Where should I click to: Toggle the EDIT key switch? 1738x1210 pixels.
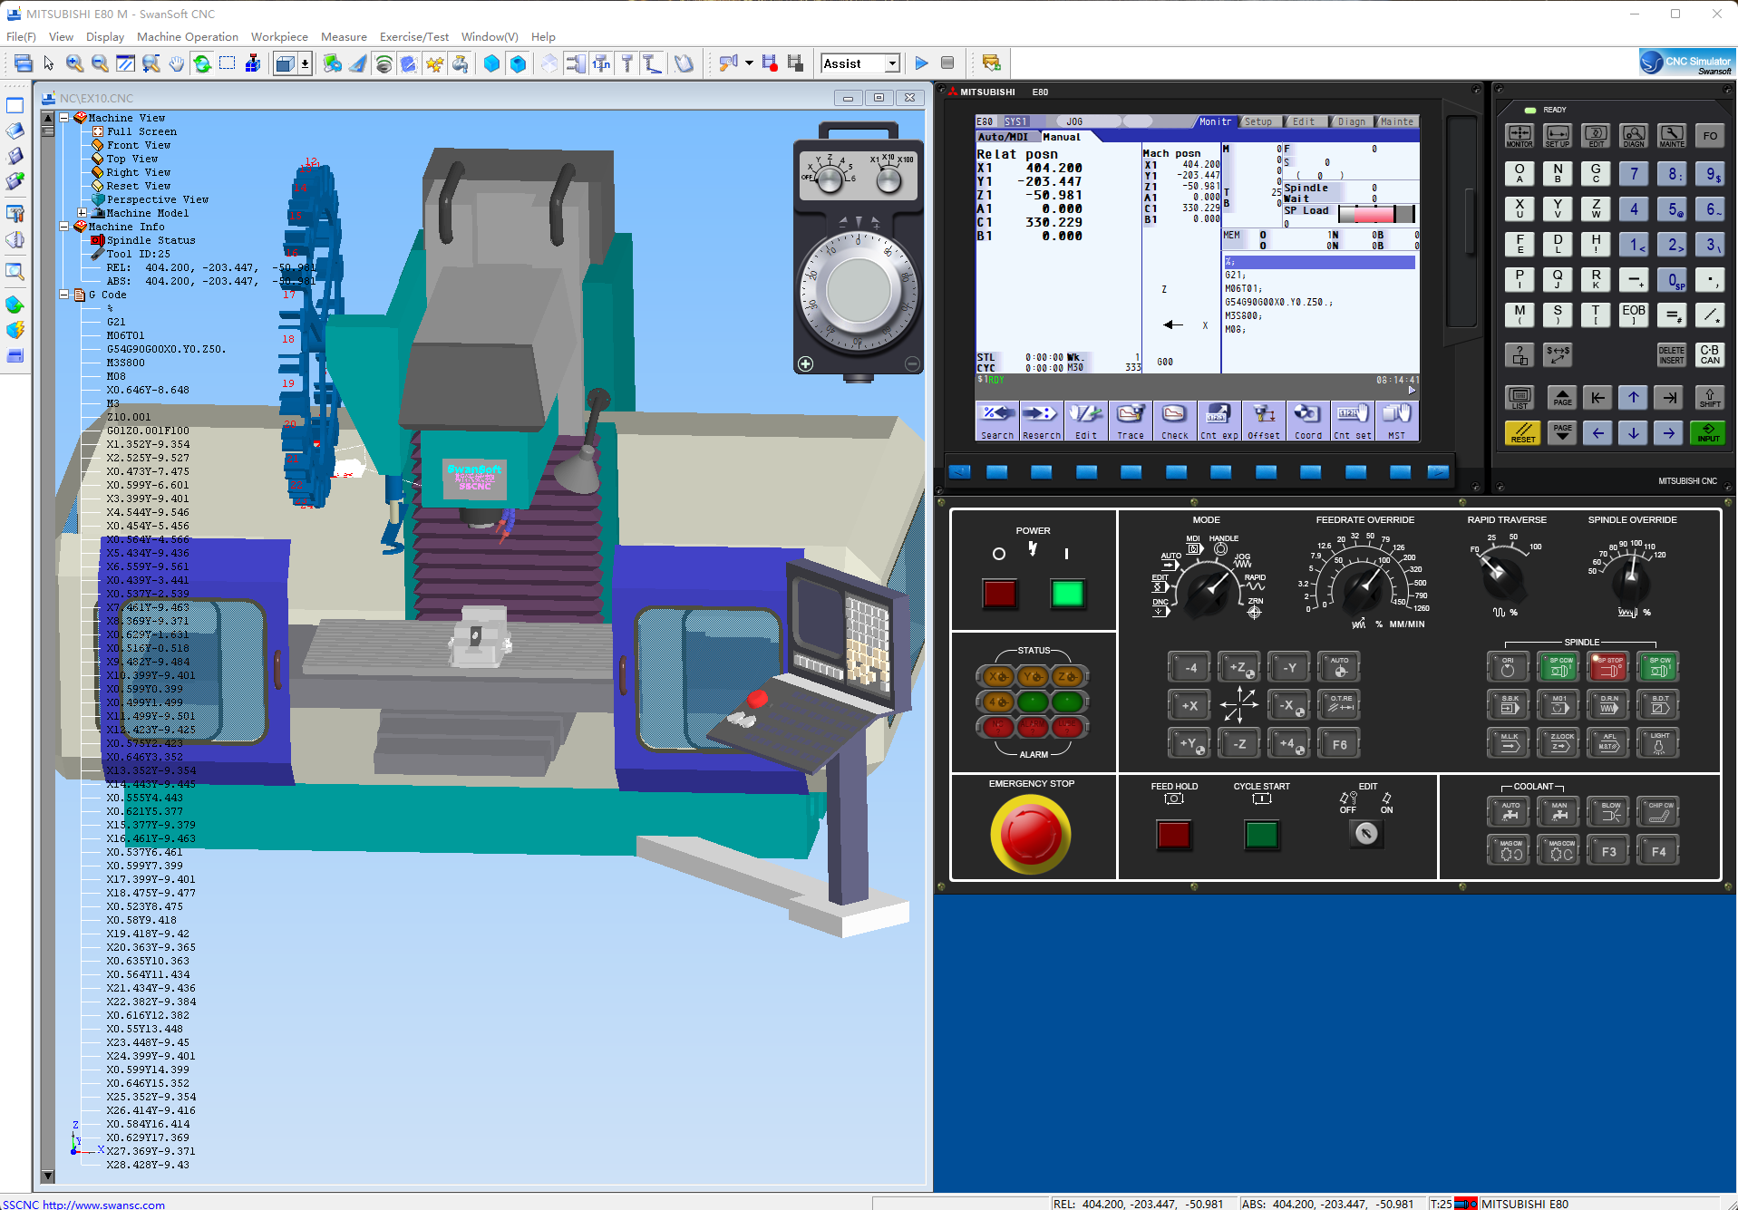point(1365,833)
